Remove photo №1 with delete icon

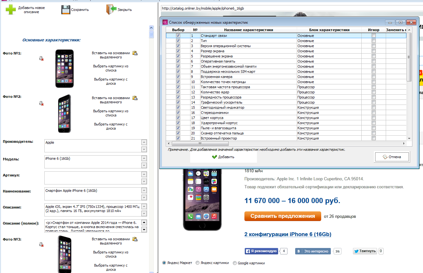(x=41, y=58)
